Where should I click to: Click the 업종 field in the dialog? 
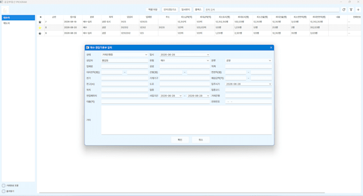point(185,90)
